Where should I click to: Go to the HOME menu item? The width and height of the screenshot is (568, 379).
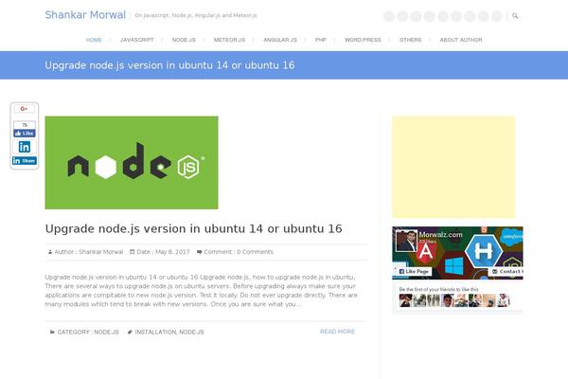point(94,40)
